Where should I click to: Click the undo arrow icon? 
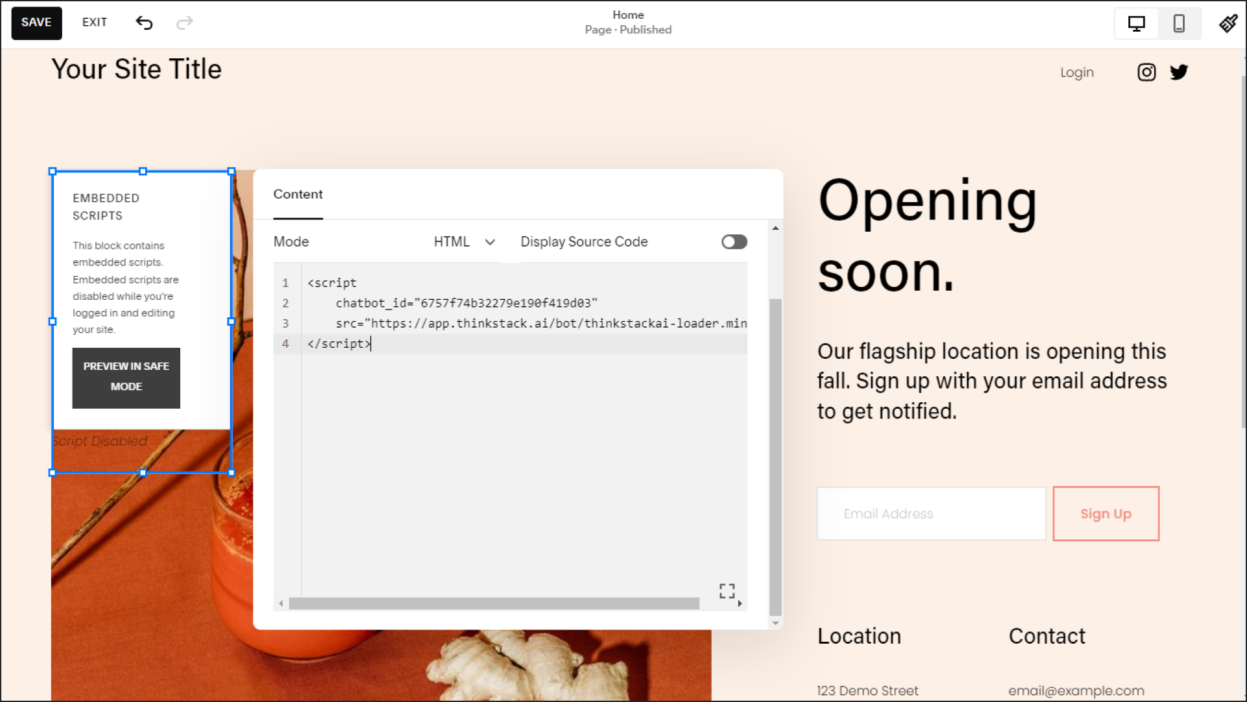[144, 23]
